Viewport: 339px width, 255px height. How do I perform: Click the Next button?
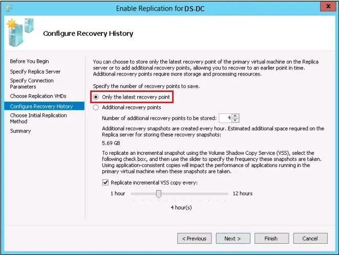tap(232, 239)
